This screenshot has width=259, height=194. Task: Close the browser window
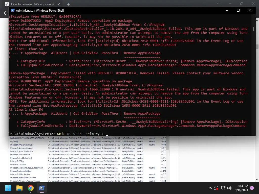click(x=253, y=4)
